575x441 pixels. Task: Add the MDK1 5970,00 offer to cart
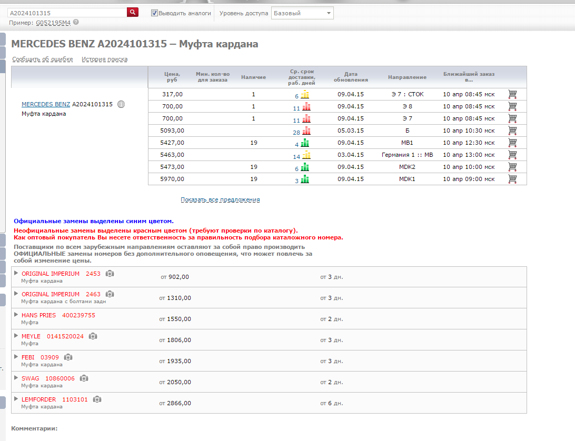tap(512, 179)
